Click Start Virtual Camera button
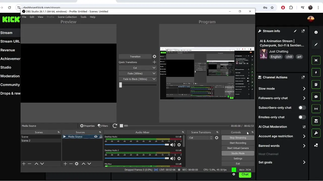 pos(238,148)
